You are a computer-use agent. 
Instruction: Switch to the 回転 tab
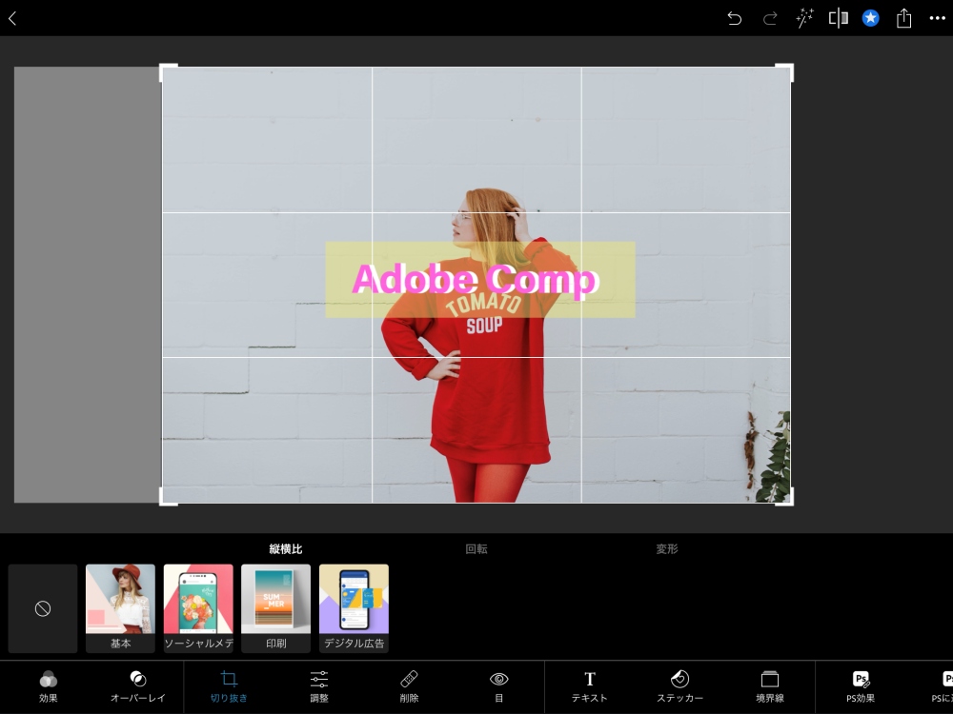476,549
